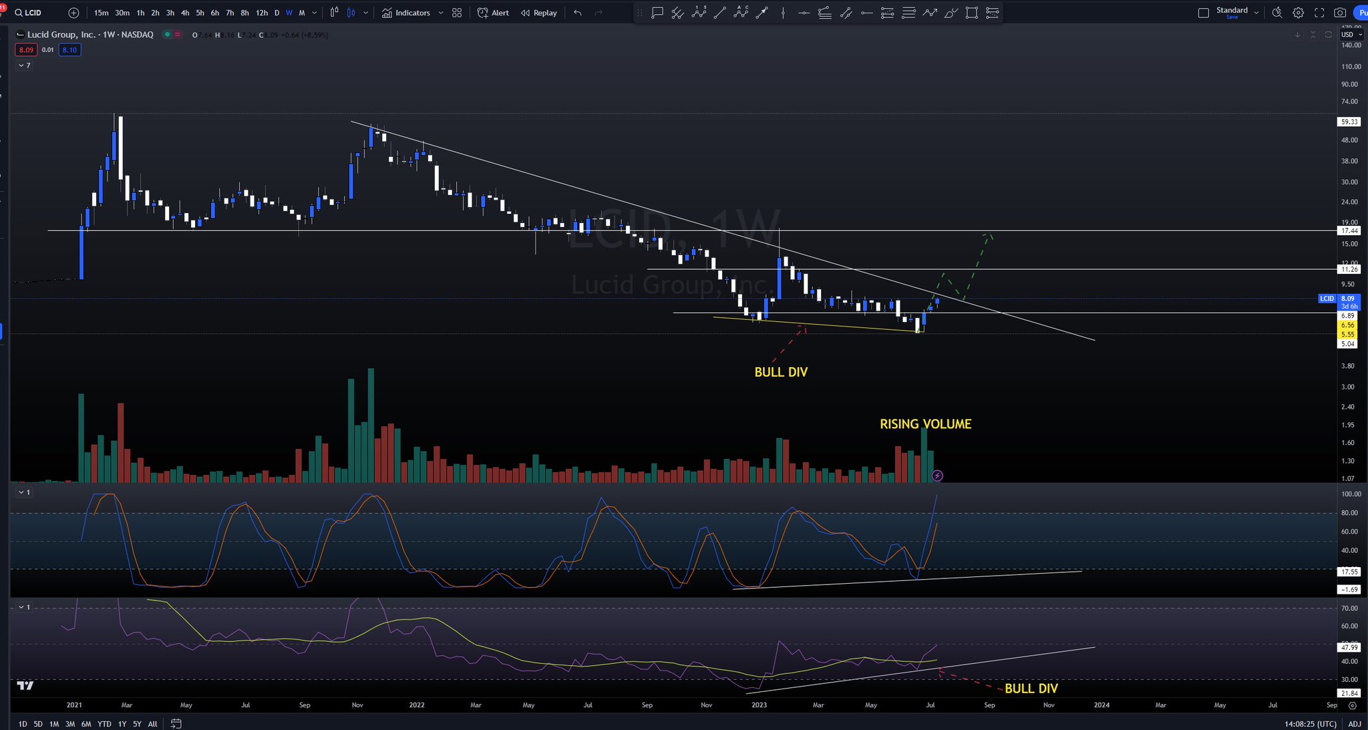Open chart settings via the gear icon
The height and width of the screenshot is (730, 1368).
coord(1298,13)
